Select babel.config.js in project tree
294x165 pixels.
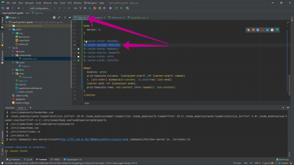tap(22, 103)
